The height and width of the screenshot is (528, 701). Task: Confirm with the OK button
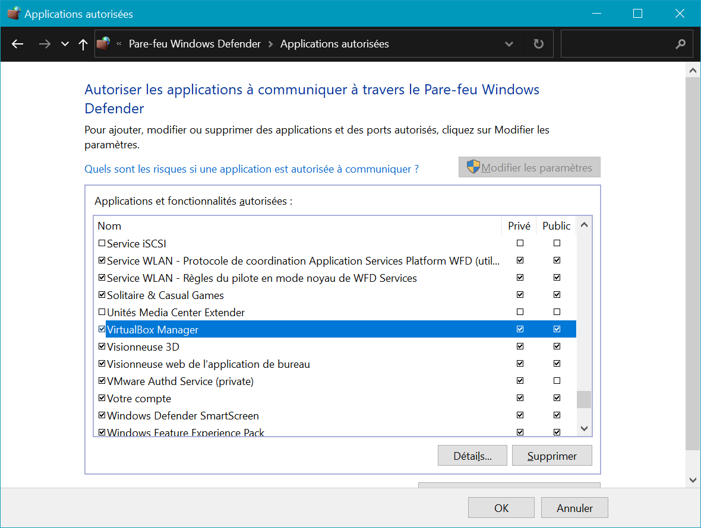501,507
